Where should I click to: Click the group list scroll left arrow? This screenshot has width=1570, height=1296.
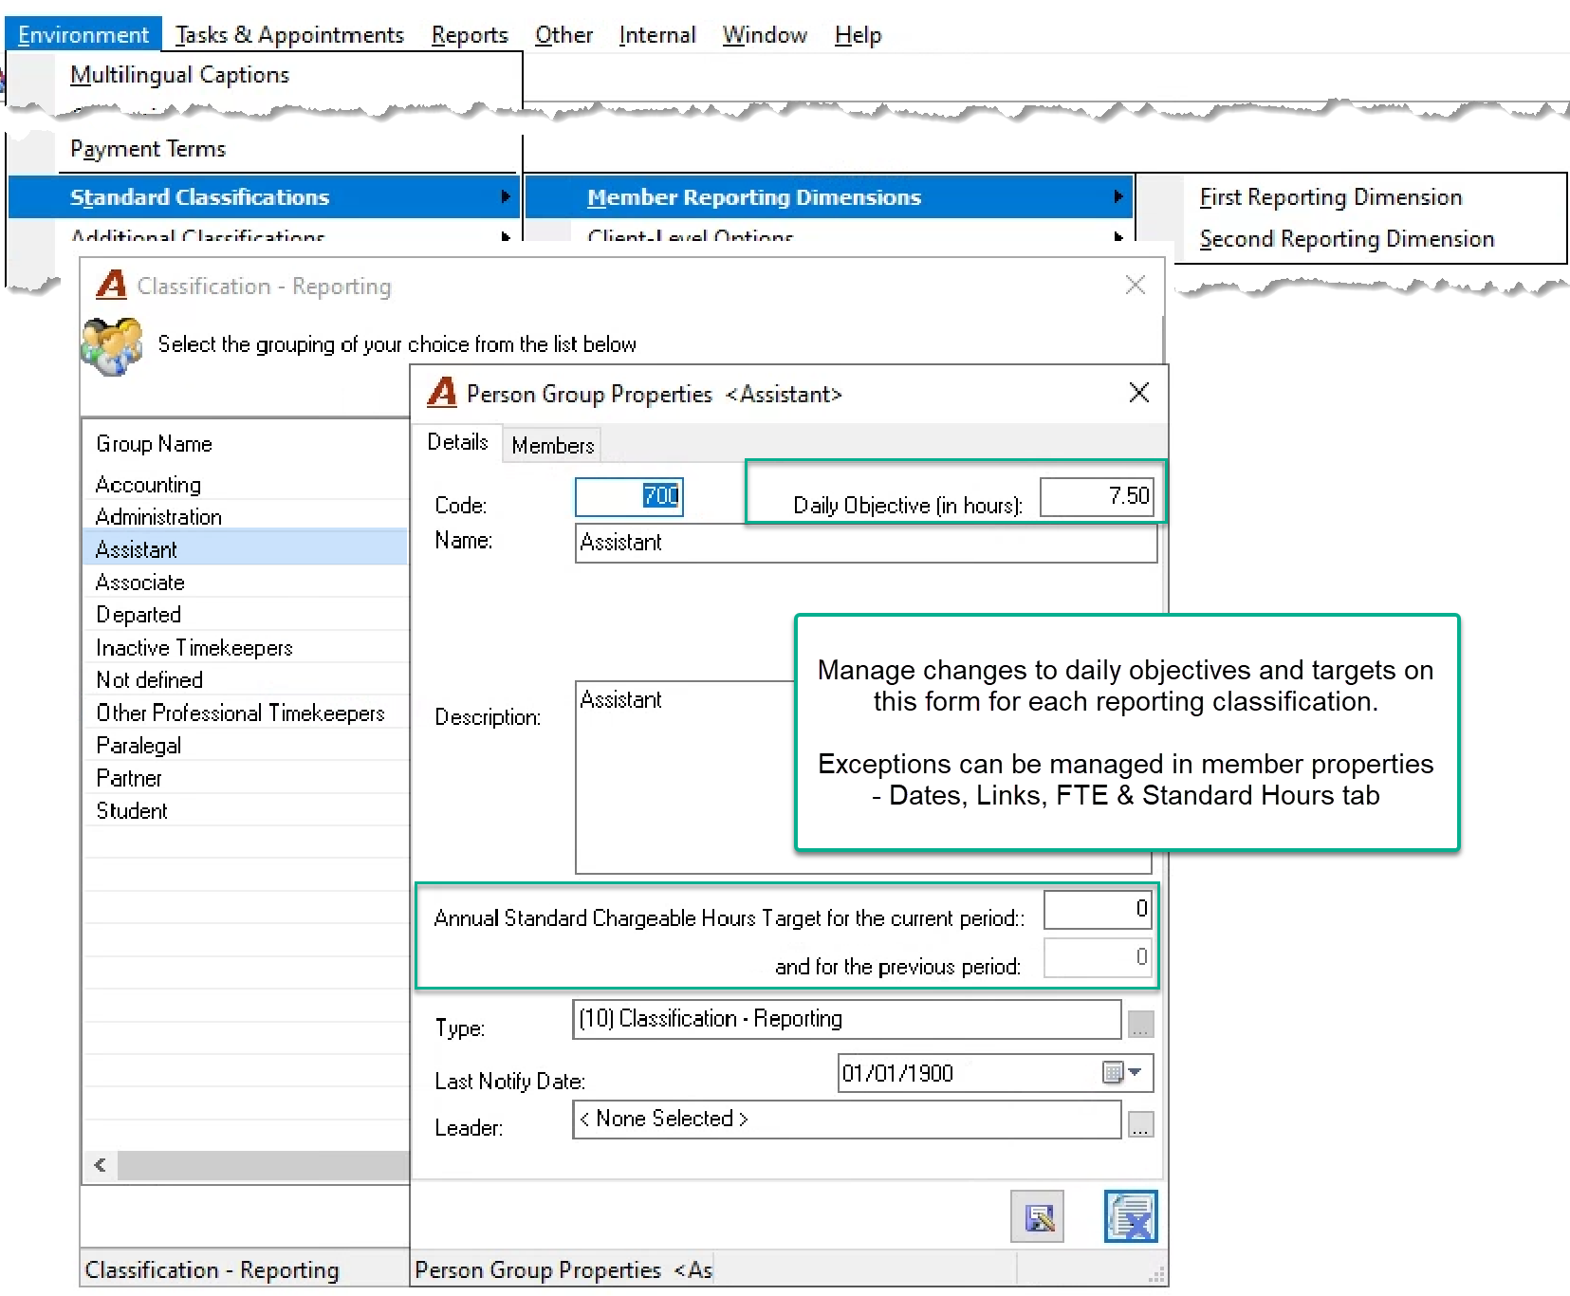101,1165
